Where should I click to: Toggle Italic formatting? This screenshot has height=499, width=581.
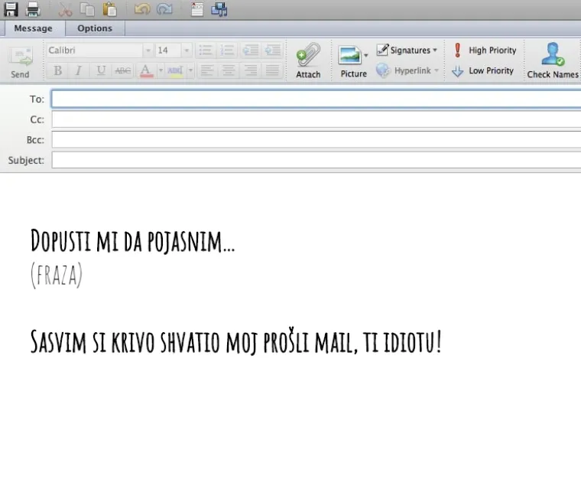(x=78, y=70)
